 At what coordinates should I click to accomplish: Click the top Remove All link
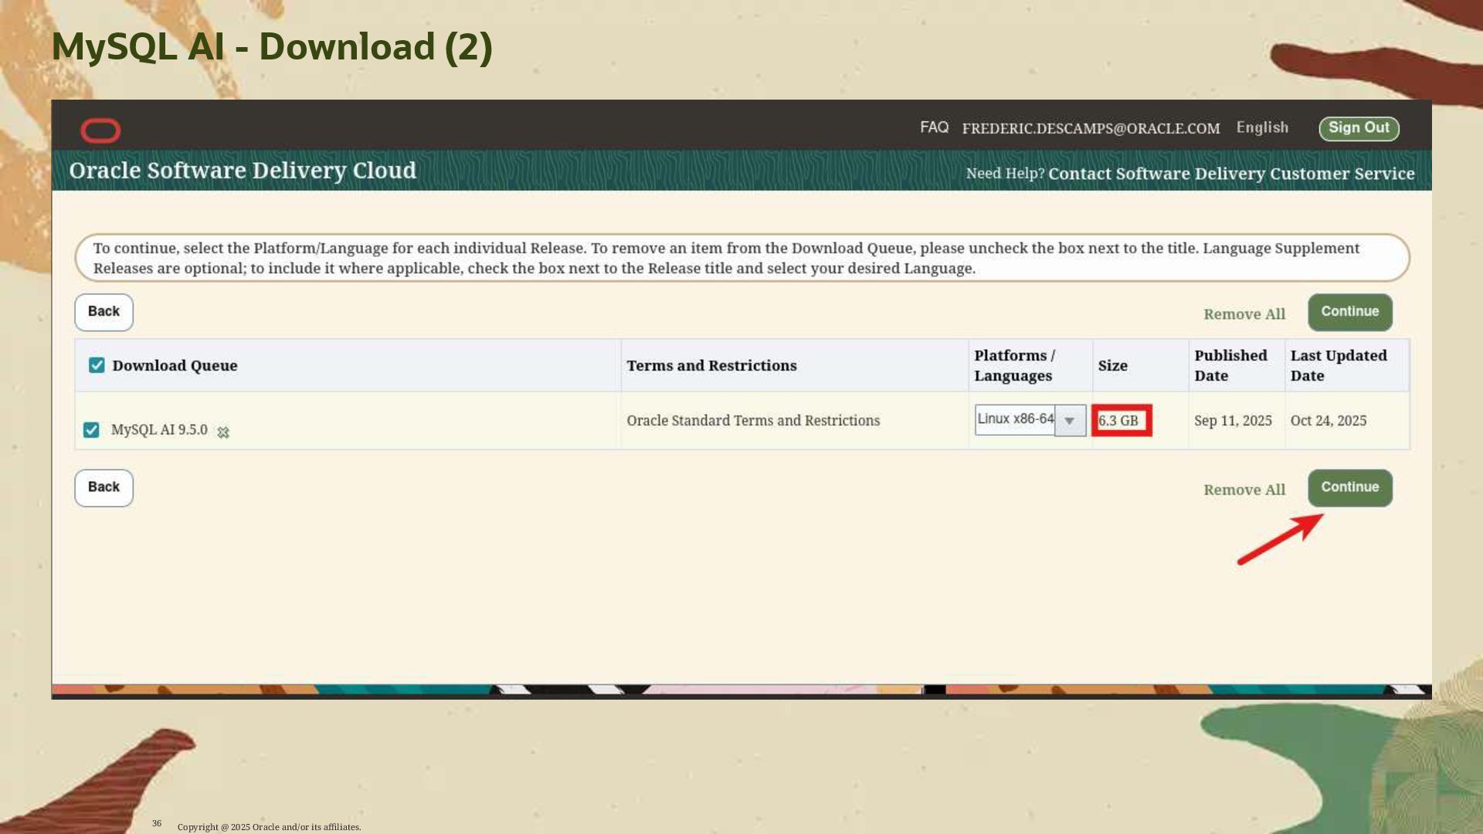[x=1244, y=314]
